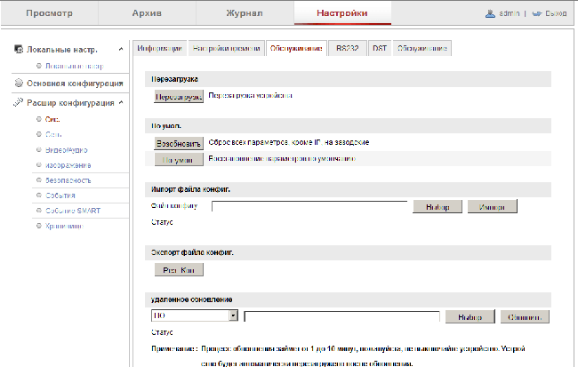Click the wrench icon of Расшир конфигурация
The height and width of the screenshot is (367, 578).
click(x=18, y=102)
